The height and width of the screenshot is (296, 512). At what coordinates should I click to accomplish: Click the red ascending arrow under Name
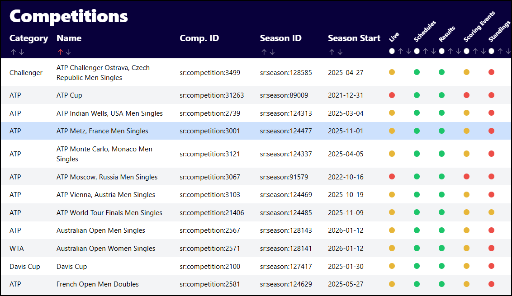tap(60, 52)
